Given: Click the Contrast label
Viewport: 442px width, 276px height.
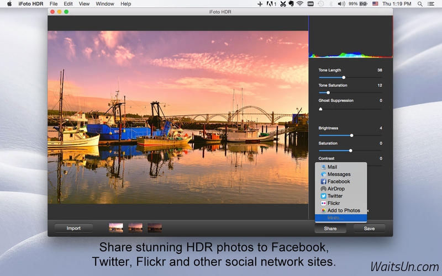Looking at the screenshot, I should click(x=327, y=158).
